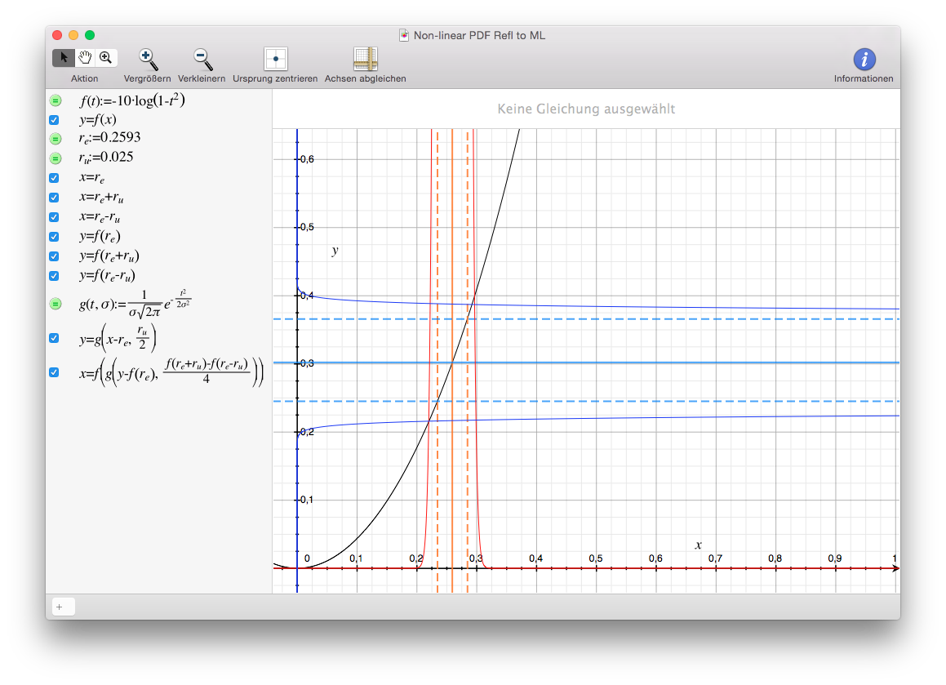Toggle the x=r_e equation checkbox
The image size is (946, 685).
coord(55,178)
